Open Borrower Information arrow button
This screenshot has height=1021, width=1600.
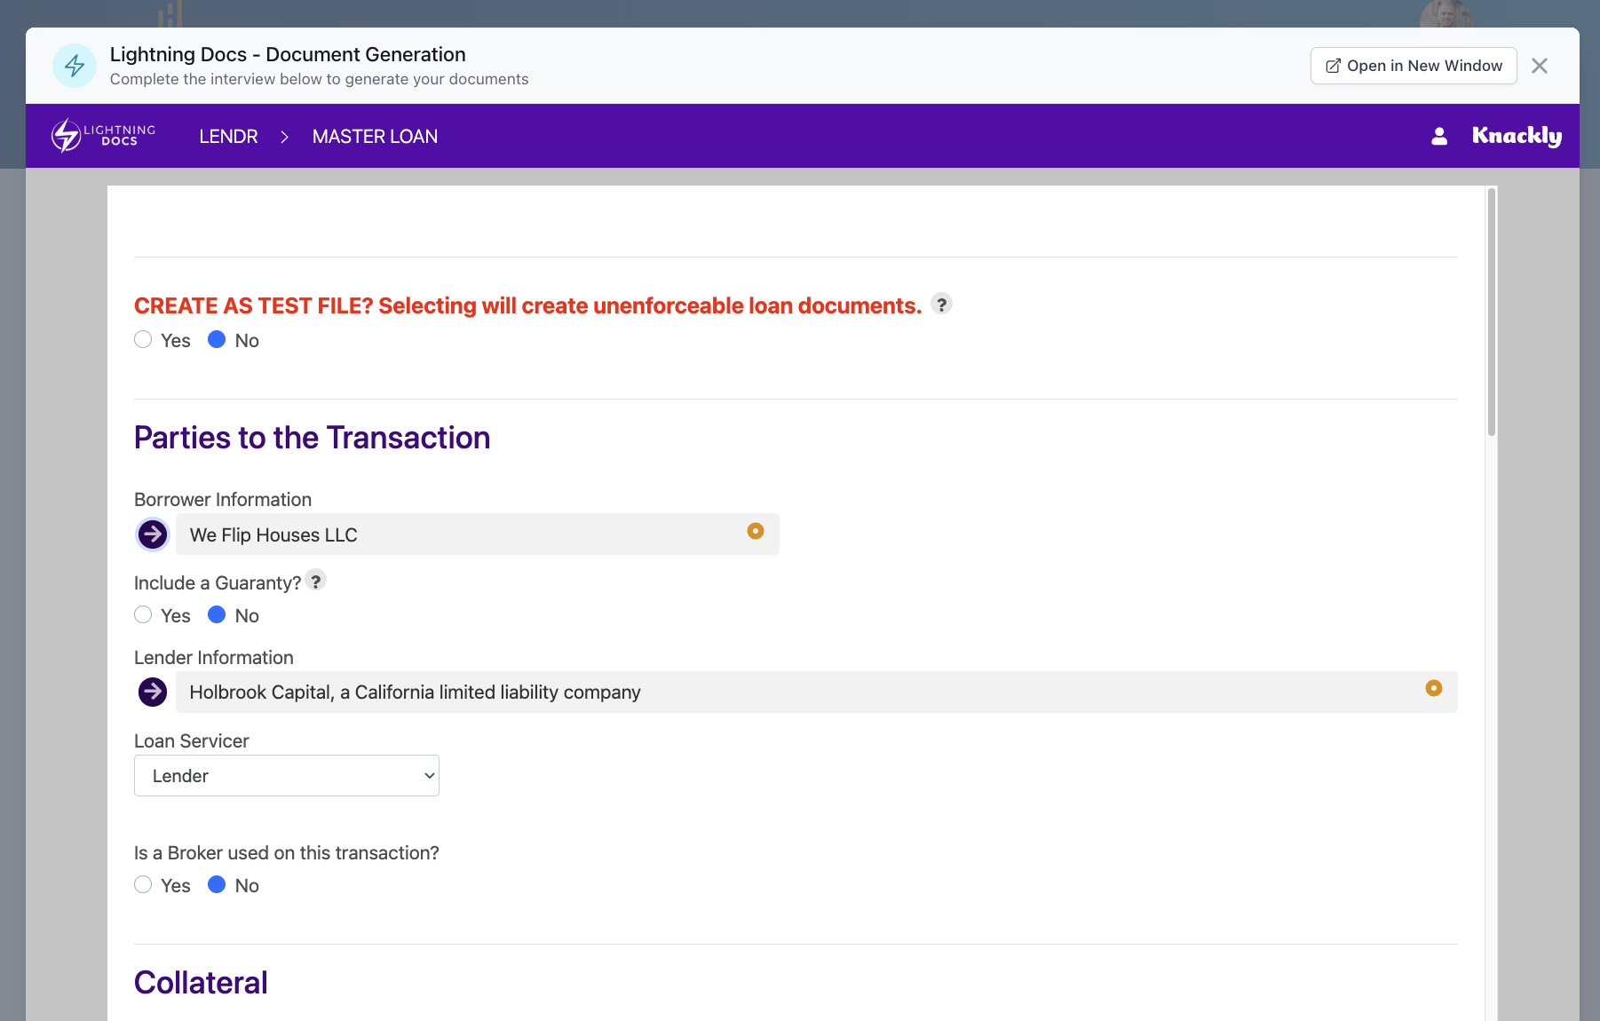(x=153, y=534)
